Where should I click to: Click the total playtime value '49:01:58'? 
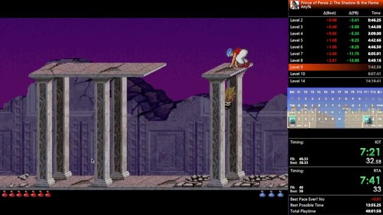coord(373,211)
